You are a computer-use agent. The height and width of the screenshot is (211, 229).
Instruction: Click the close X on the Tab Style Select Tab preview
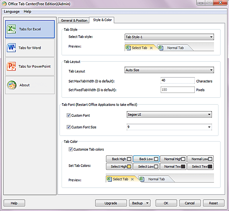[151, 48]
